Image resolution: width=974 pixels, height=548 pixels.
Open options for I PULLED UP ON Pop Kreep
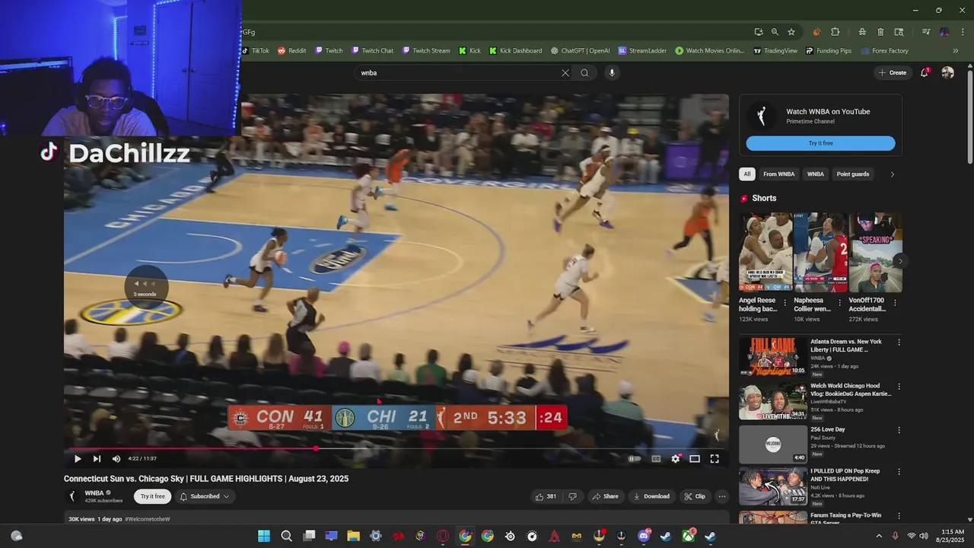click(x=899, y=472)
